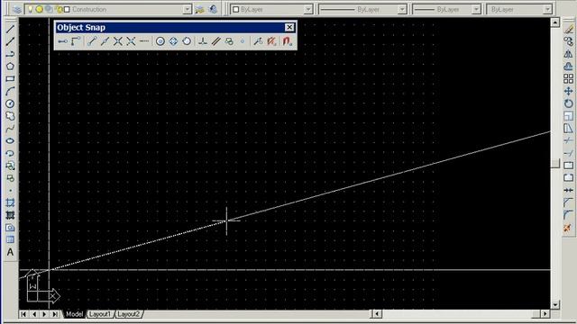Open Object Snap Settings
The height and width of the screenshot is (324, 577).
click(287, 41)
